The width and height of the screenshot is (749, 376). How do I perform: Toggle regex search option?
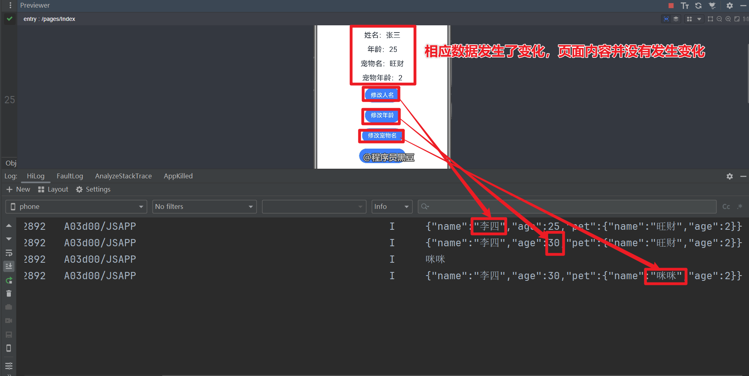point(740,206)
